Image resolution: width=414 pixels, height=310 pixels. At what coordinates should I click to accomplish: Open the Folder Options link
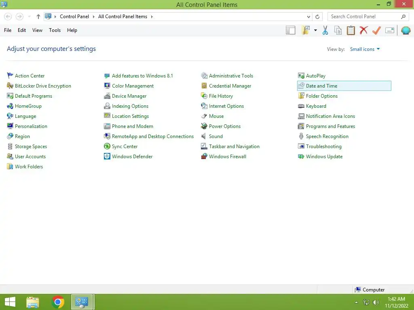(321, 96)
